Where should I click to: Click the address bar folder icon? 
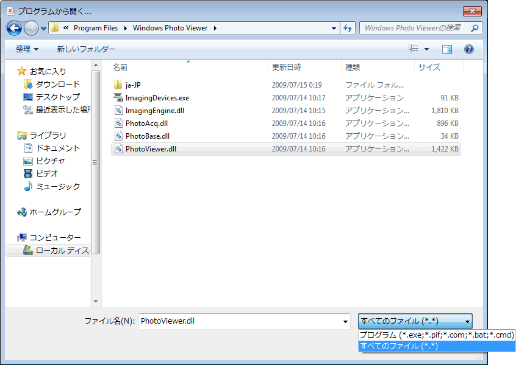pyautogui.click(x=55, y=28)
